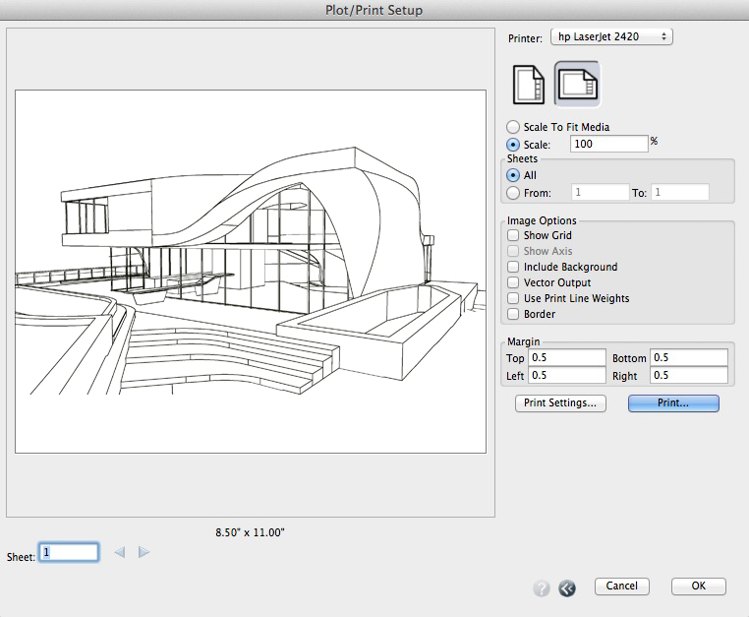Click the Scale value field showing 100
Viewport: 749px width, 617px height.
coord(609,144)
